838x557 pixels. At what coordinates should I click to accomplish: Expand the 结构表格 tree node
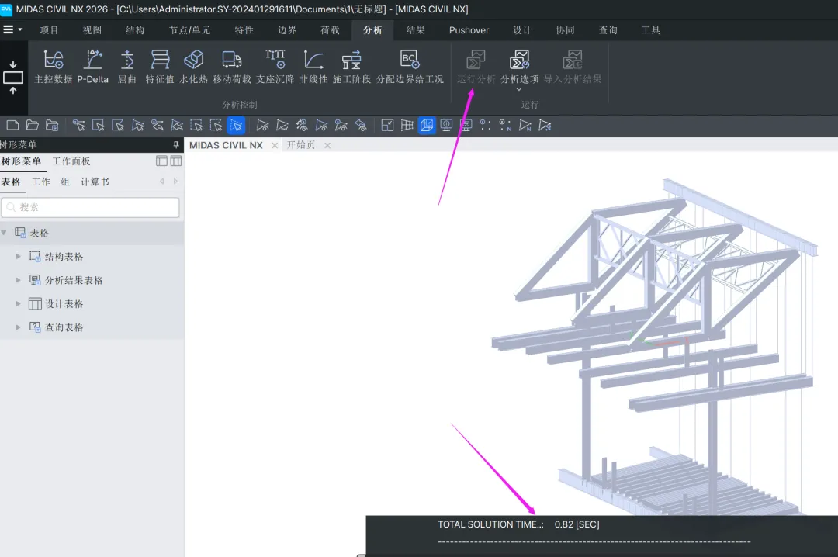(x=19, y=257)
